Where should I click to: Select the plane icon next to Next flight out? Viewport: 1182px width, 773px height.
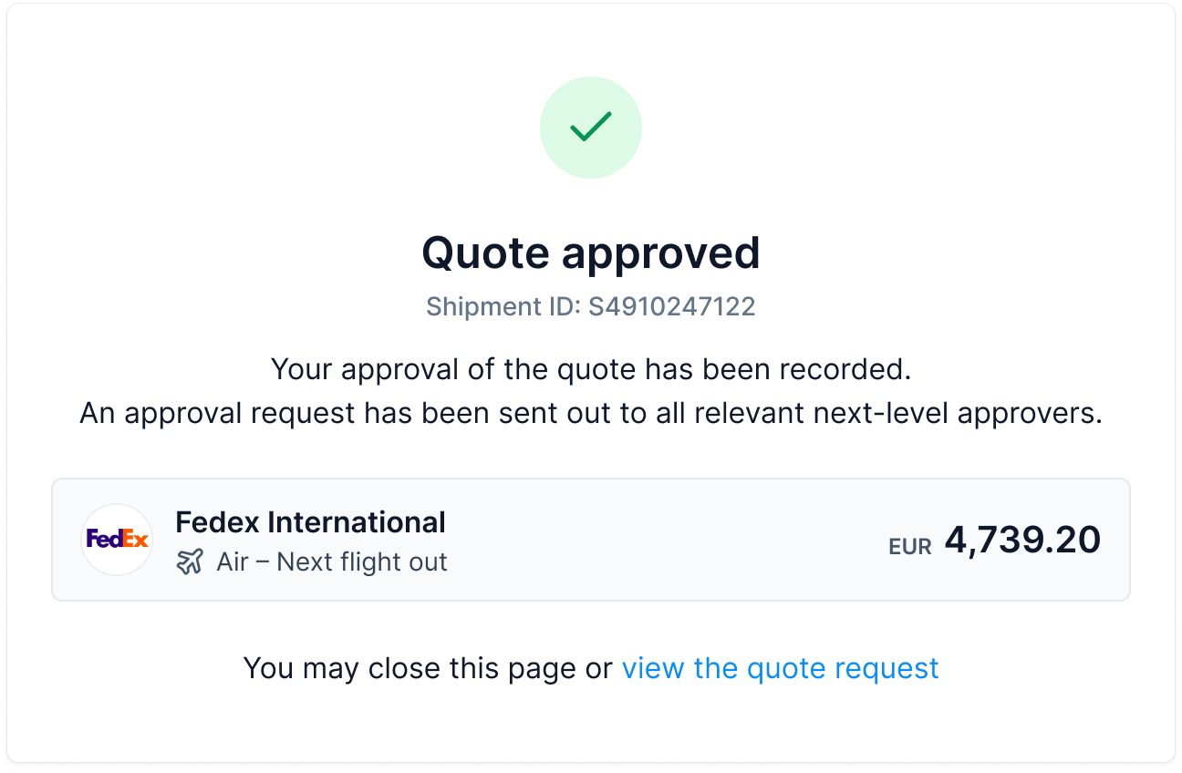coord(191,562)
